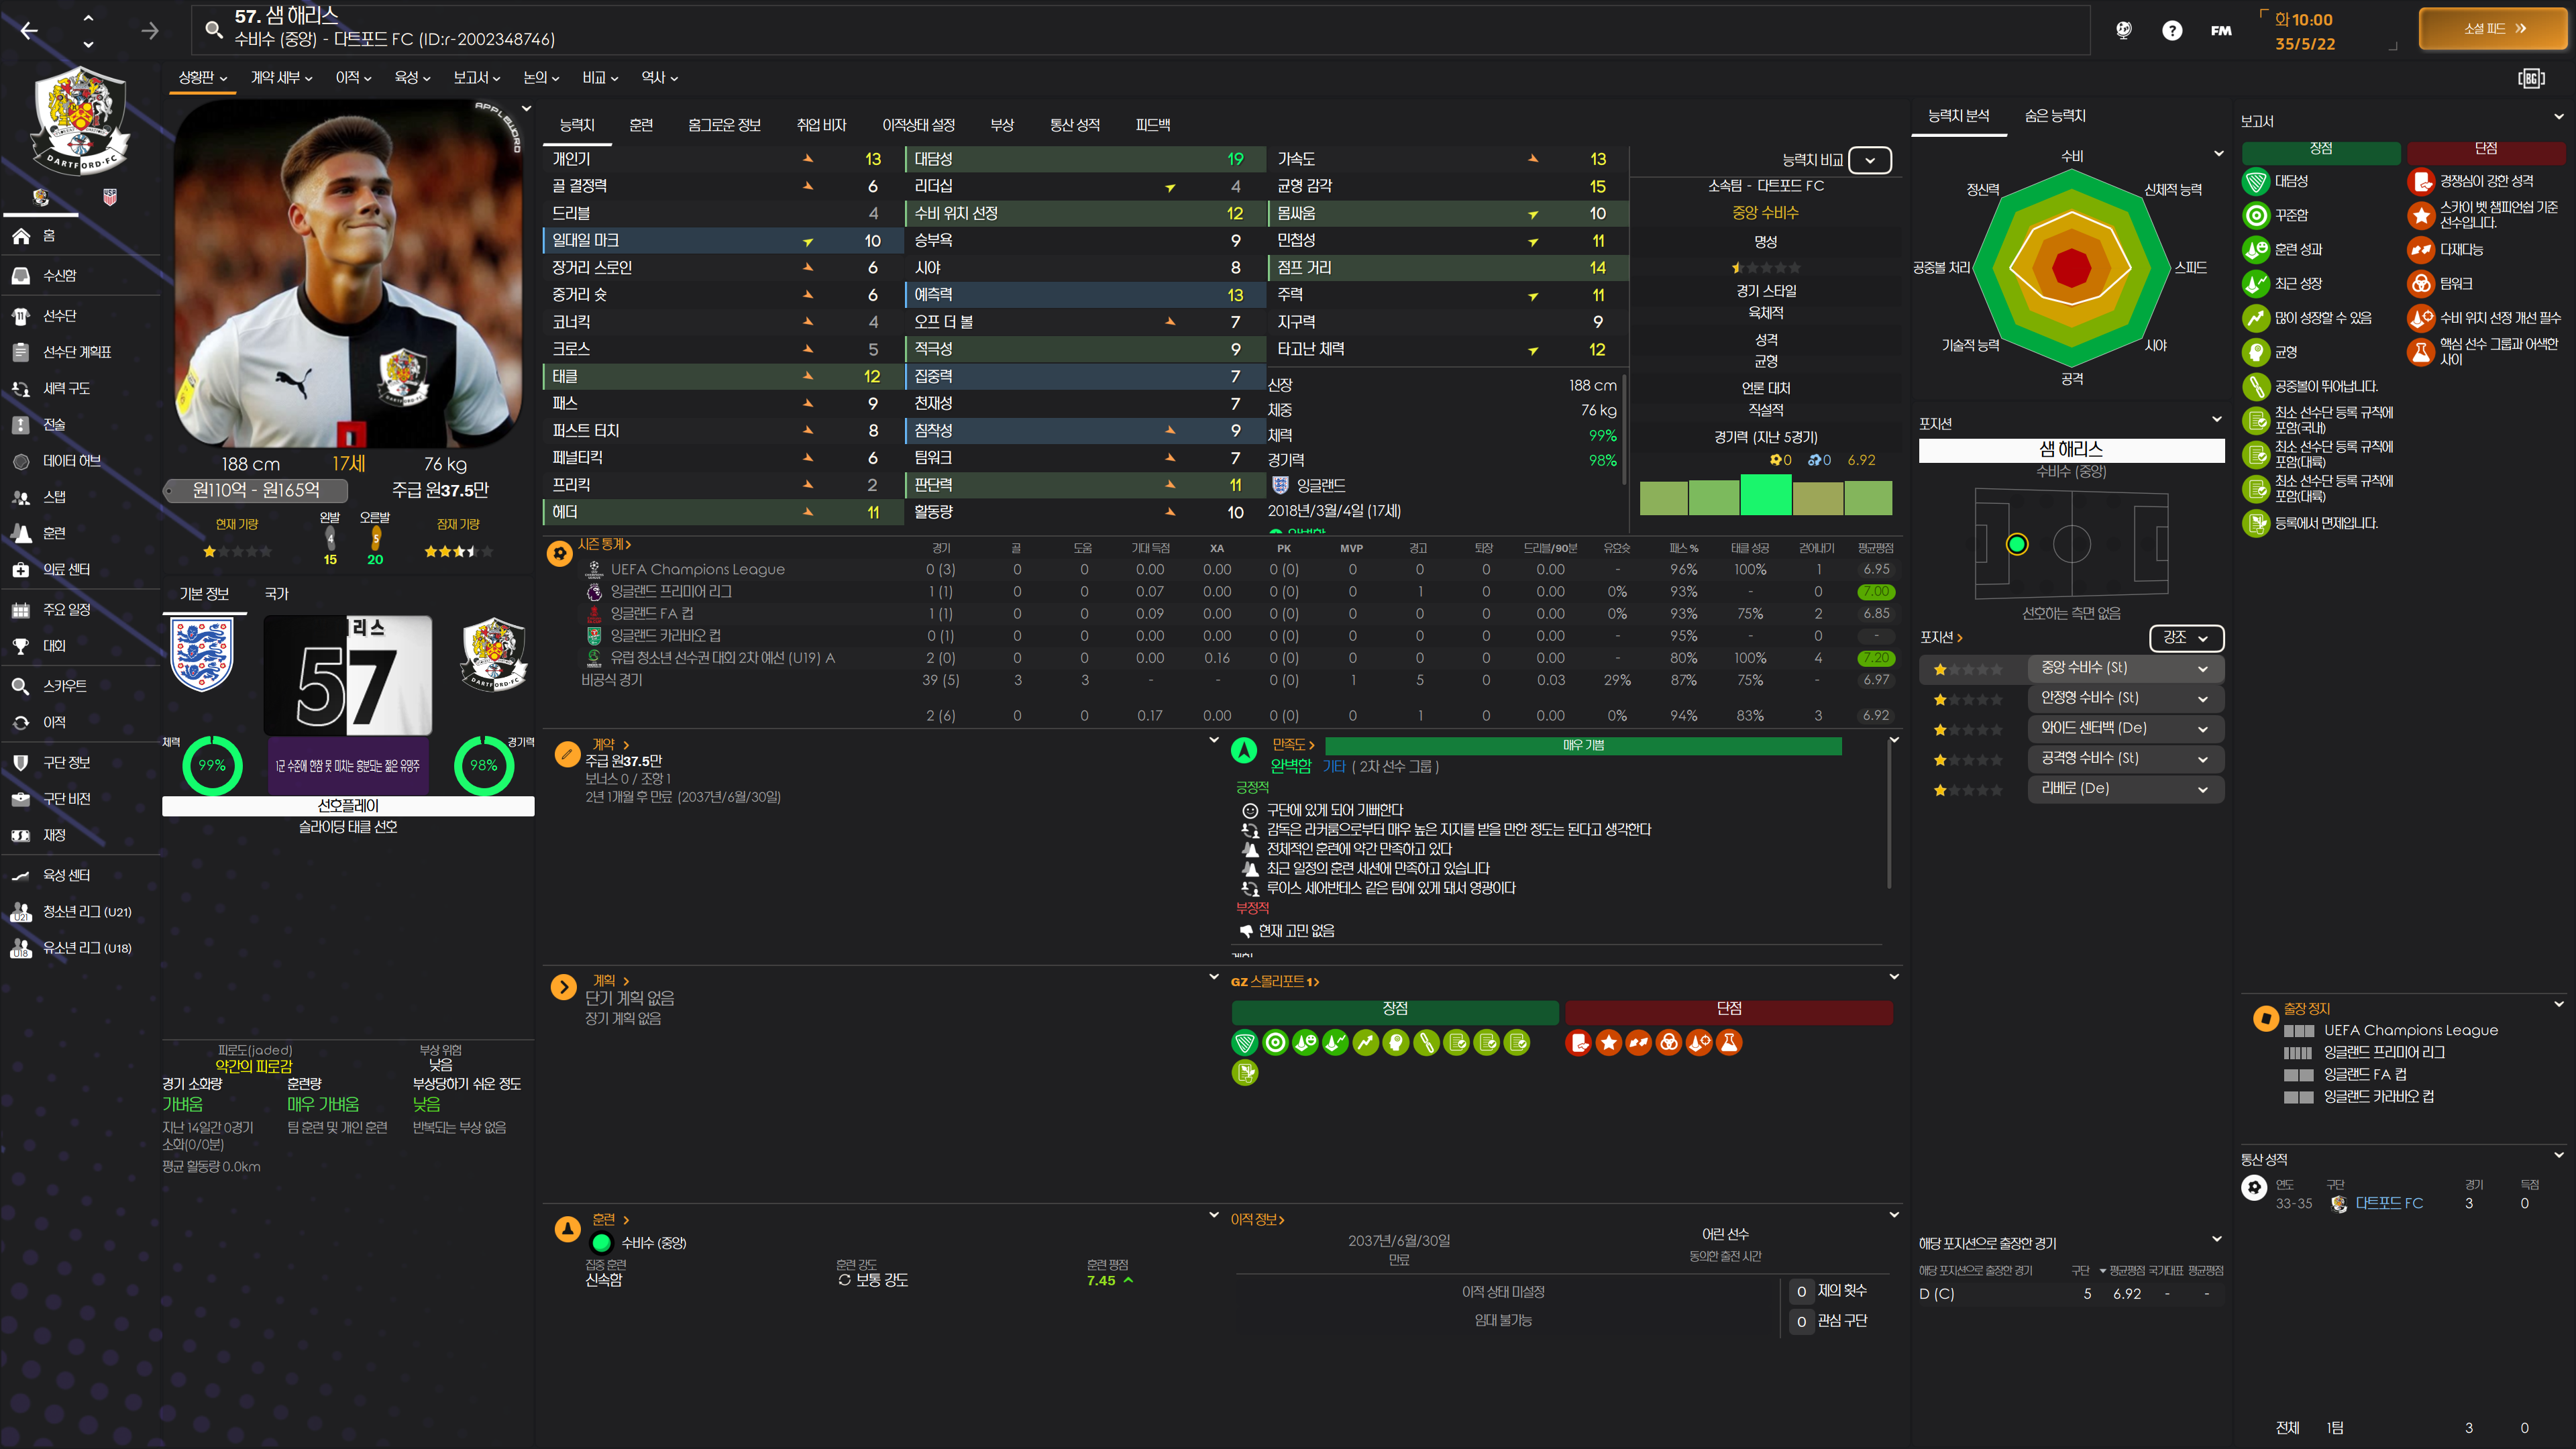Click the 잉글랜드 nationality text
The image size is (2576, 1449).
(x=1321, y=486)
